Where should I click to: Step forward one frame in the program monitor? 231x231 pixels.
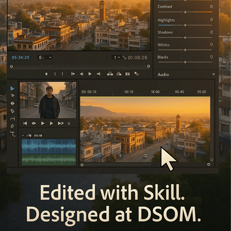point(98,74)
